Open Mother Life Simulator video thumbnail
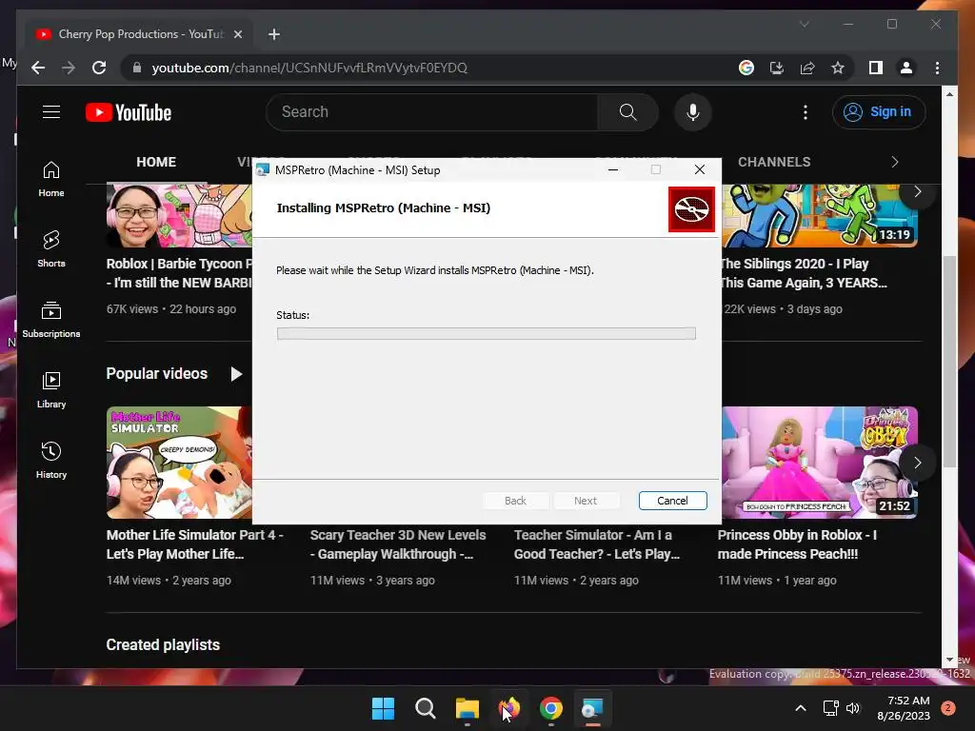975x731 pixels. point(179,463)
